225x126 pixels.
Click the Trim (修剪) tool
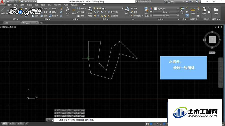tap(53, 9)
